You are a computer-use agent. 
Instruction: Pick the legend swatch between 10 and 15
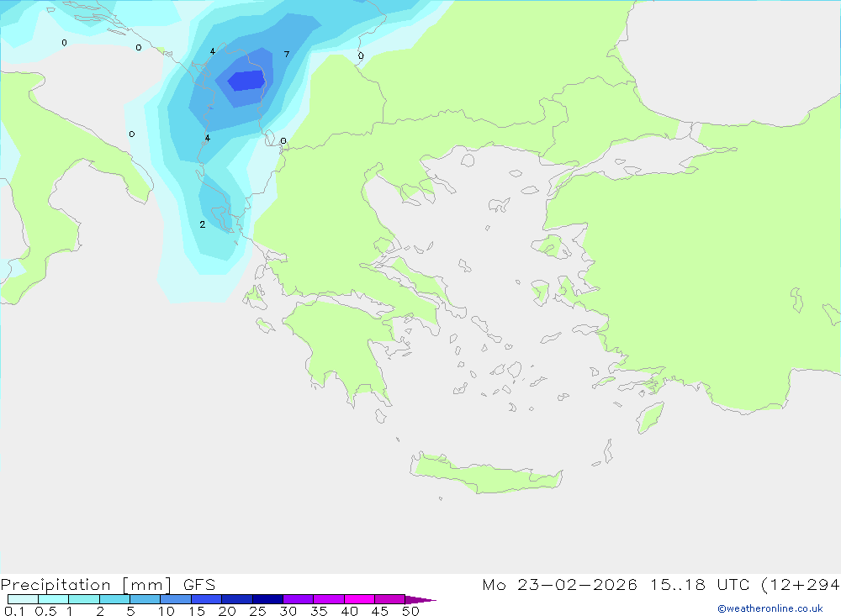click(x=176, y=599)
